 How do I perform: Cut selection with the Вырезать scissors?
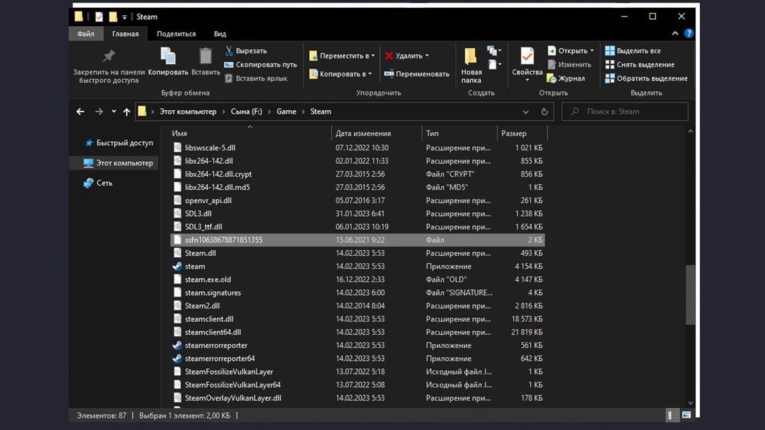click(246, 51)
